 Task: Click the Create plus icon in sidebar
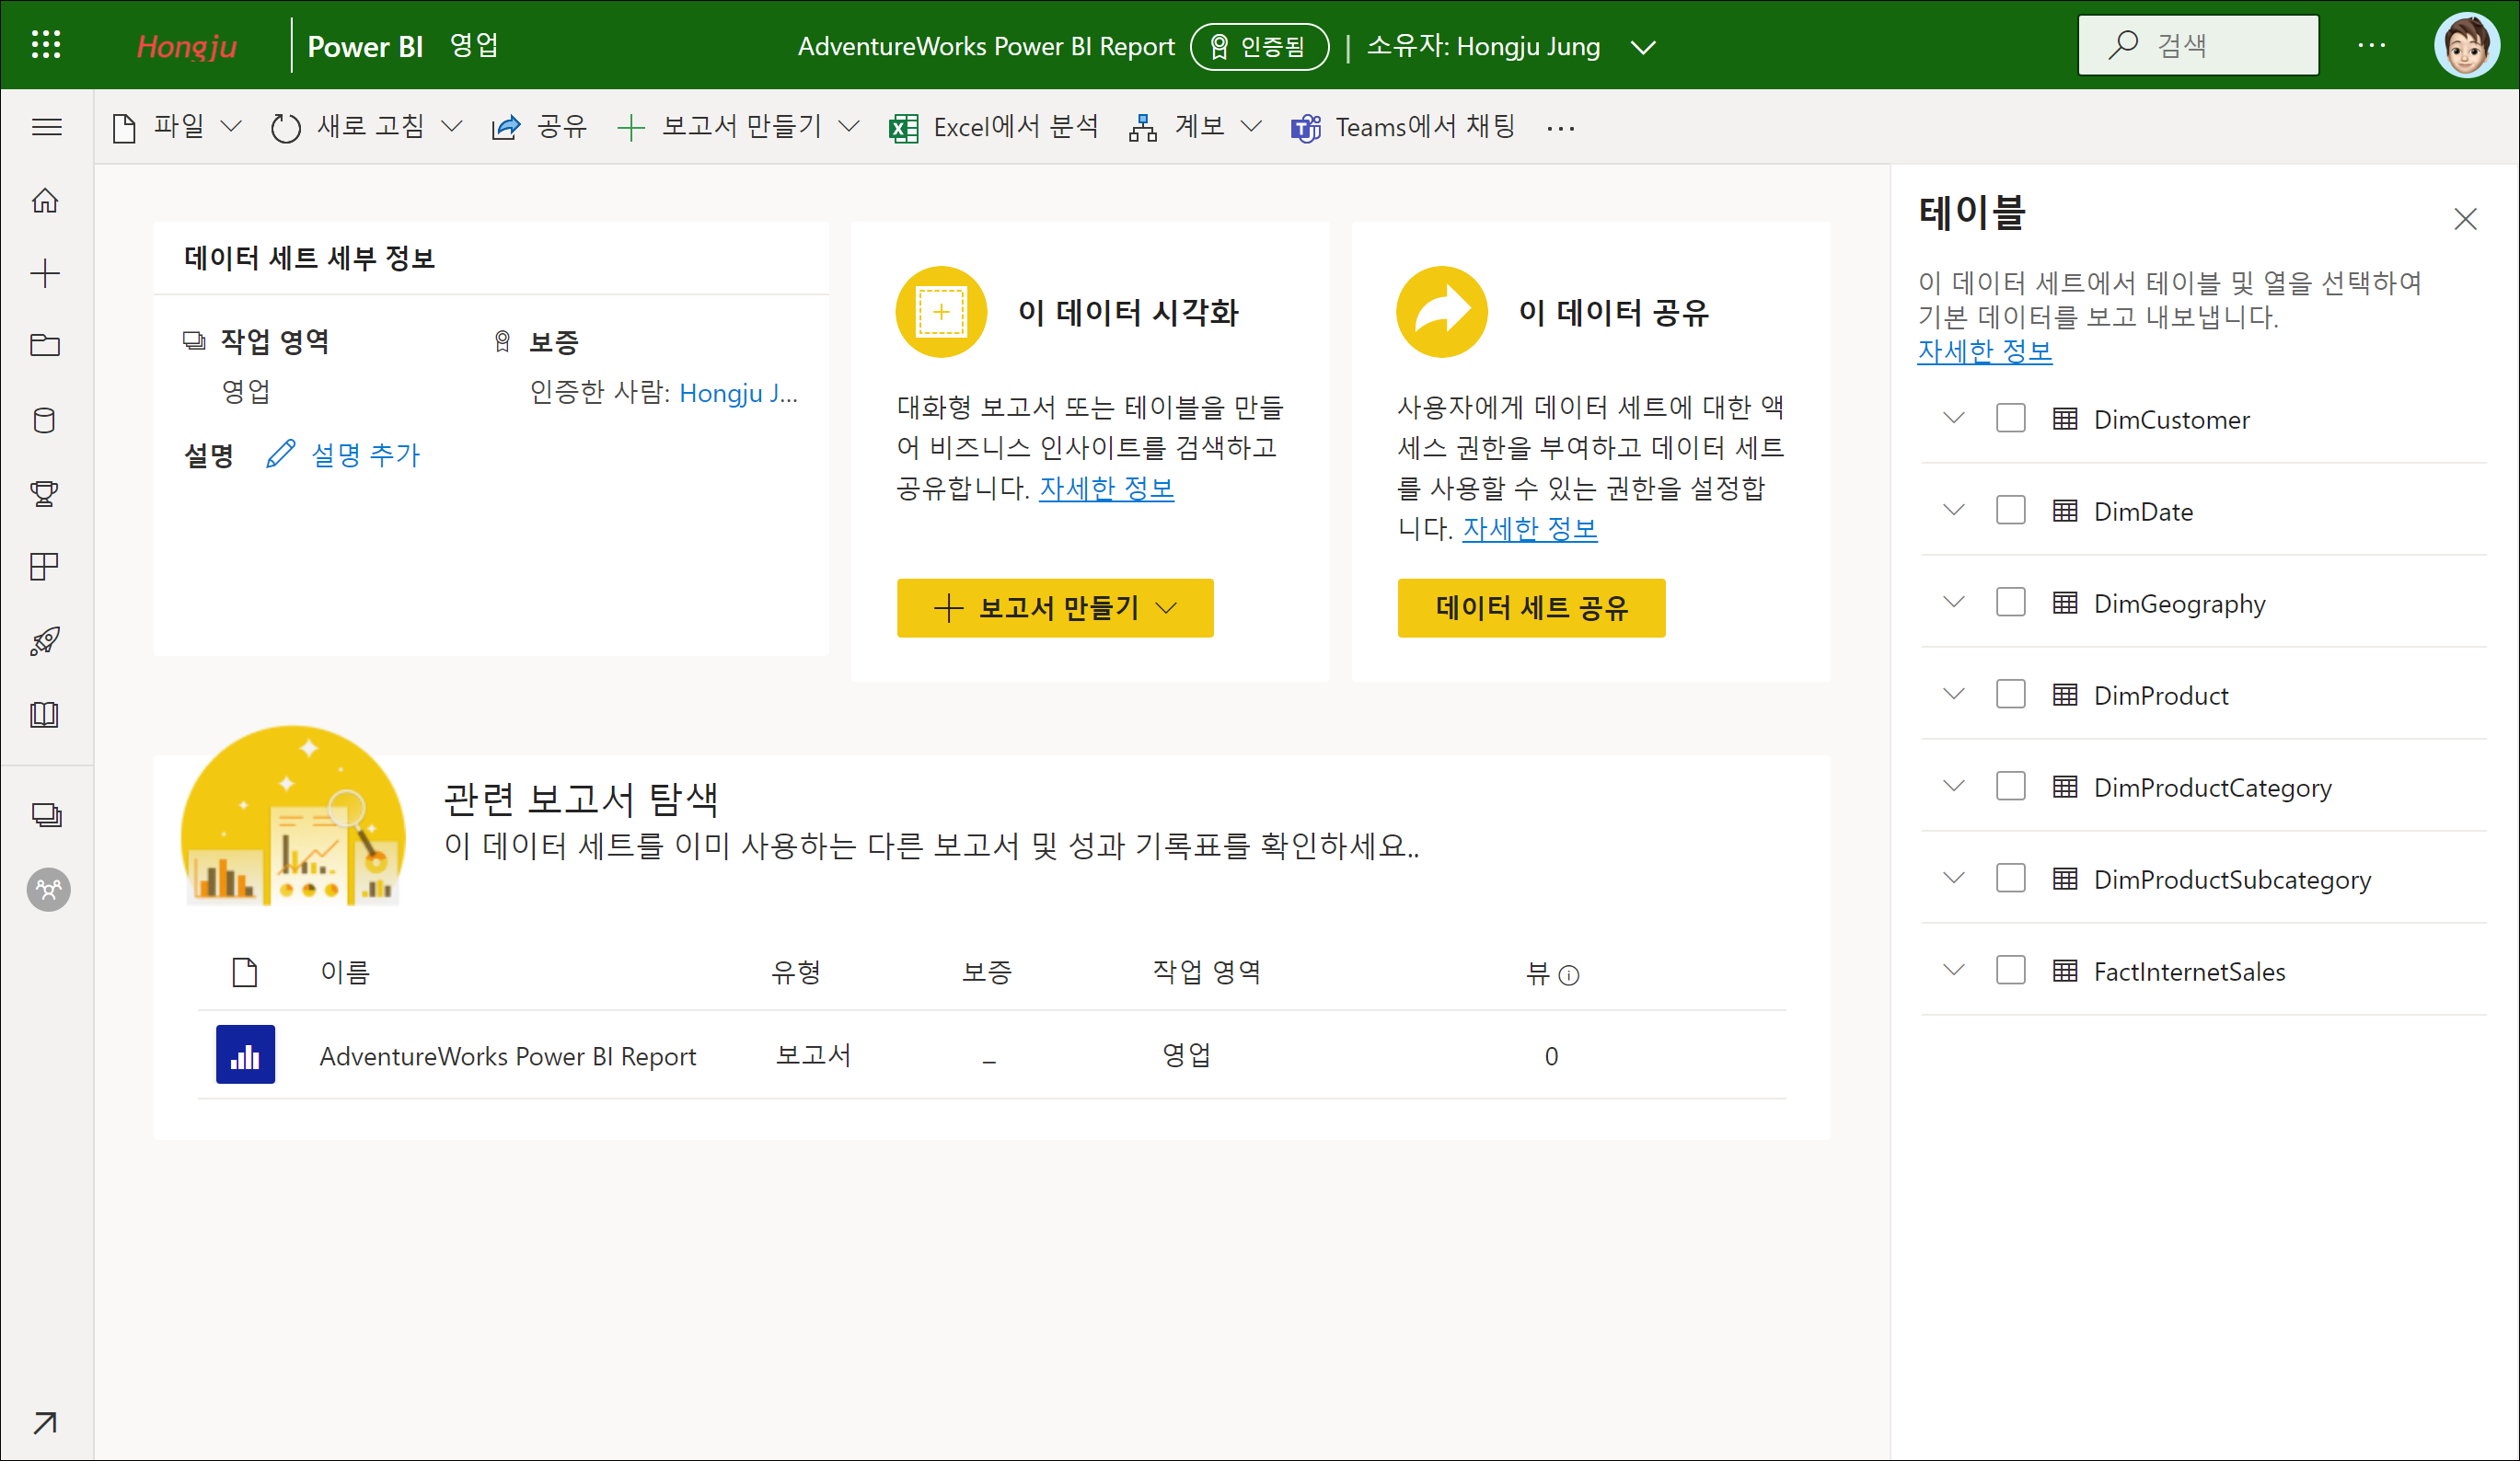click(45, 274)
